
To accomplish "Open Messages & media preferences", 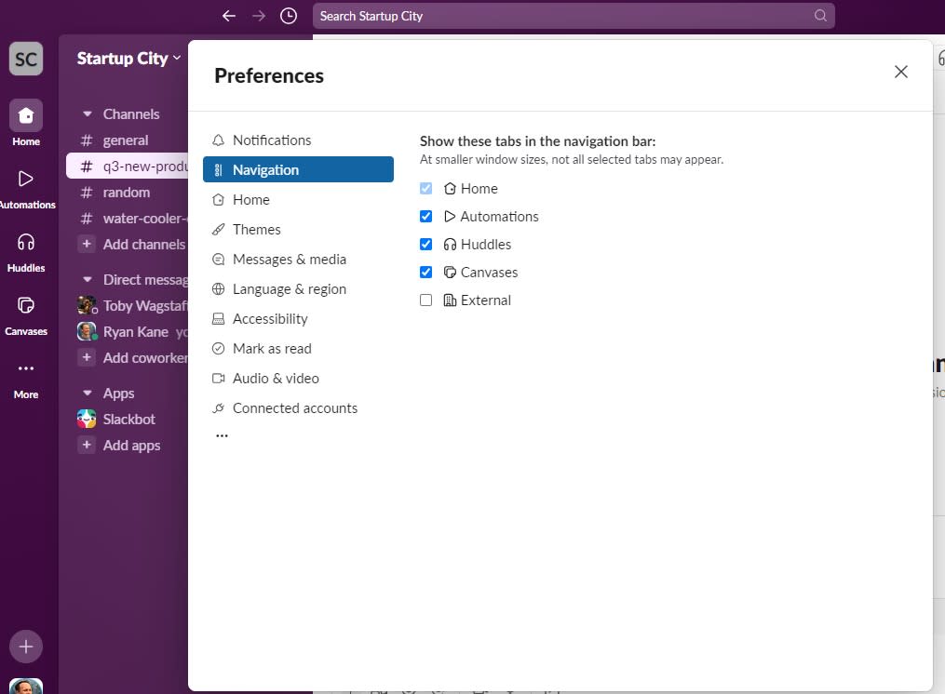I will (x=298, y=259).
